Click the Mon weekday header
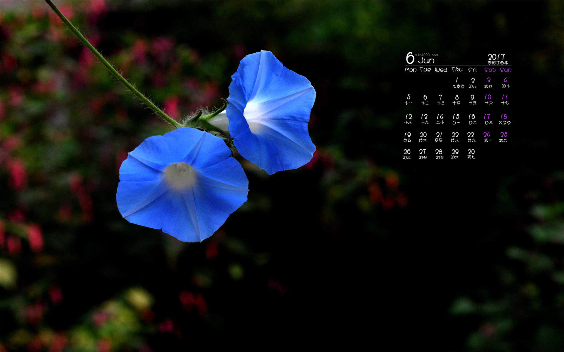 411,70
